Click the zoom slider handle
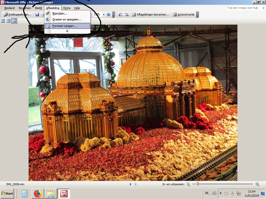 tap(197, 184)
